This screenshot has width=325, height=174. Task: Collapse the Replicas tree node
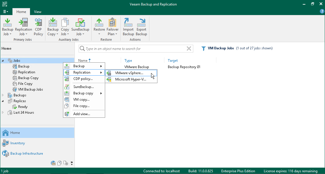coord(3,101)
